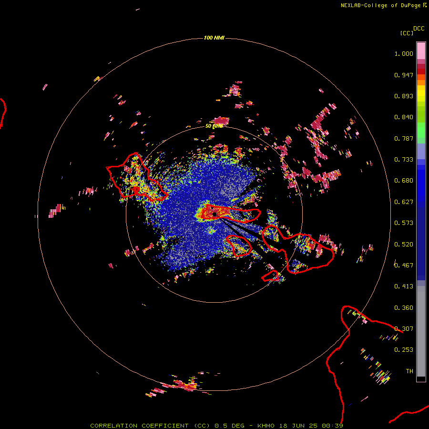Click the 1.000 color scale value

click(404, 53)
